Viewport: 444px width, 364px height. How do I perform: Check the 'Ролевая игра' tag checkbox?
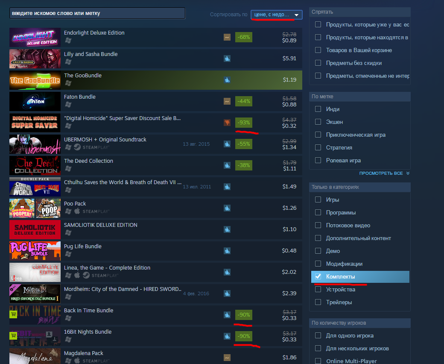click(318, 160)
